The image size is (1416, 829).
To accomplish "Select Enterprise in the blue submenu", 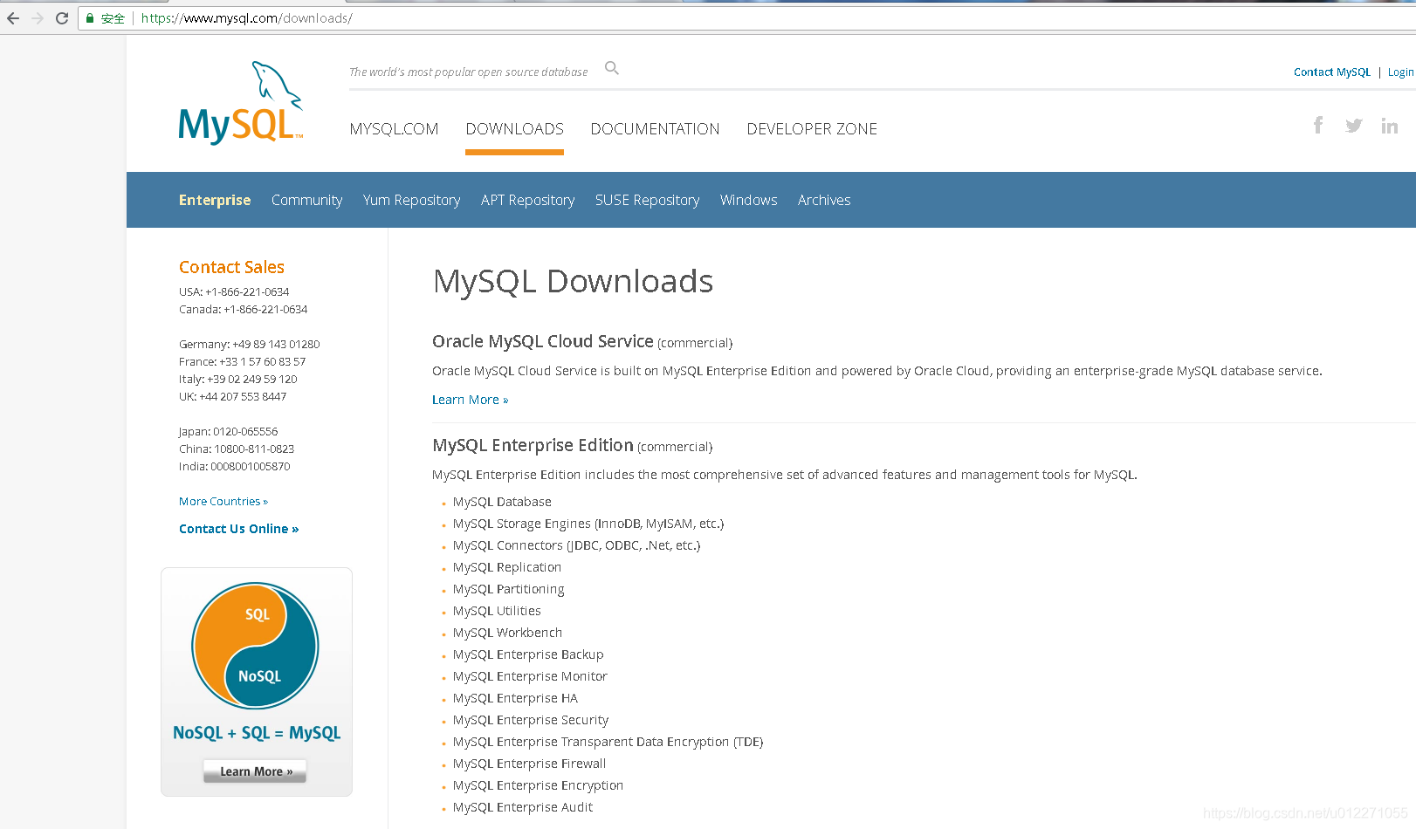I will click(215, 200).
